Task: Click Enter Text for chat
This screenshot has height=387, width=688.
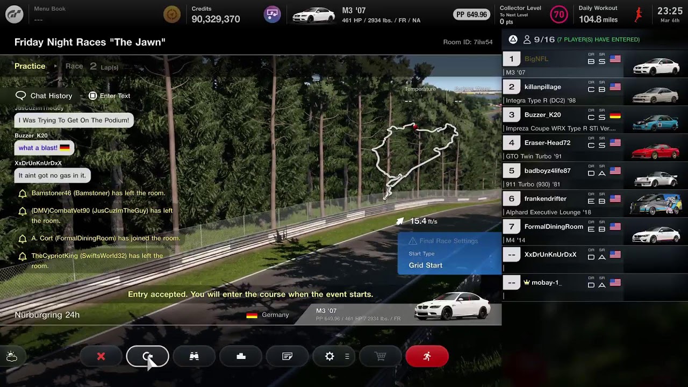Action: [x=109, y=96]
